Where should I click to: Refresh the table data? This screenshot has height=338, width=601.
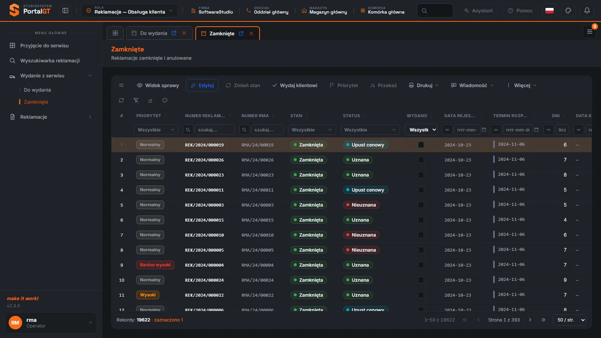[x=121, y=100]
